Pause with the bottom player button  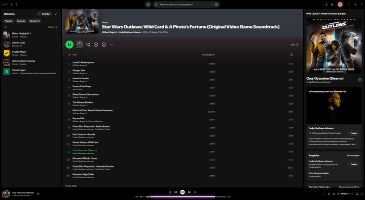coord(182,192)
